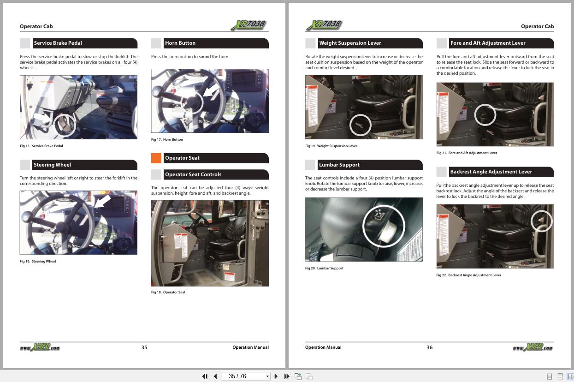Click the Fig 16. Steering Wheel caption
The image size is (574, 382).
click(38, 261)
